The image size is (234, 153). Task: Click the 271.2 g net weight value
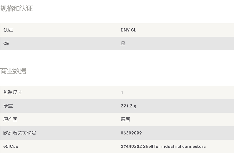click(x=129, y=106)
